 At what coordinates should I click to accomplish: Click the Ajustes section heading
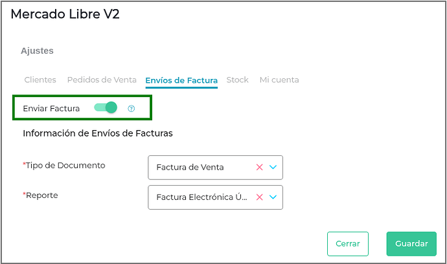coord(37,50)
